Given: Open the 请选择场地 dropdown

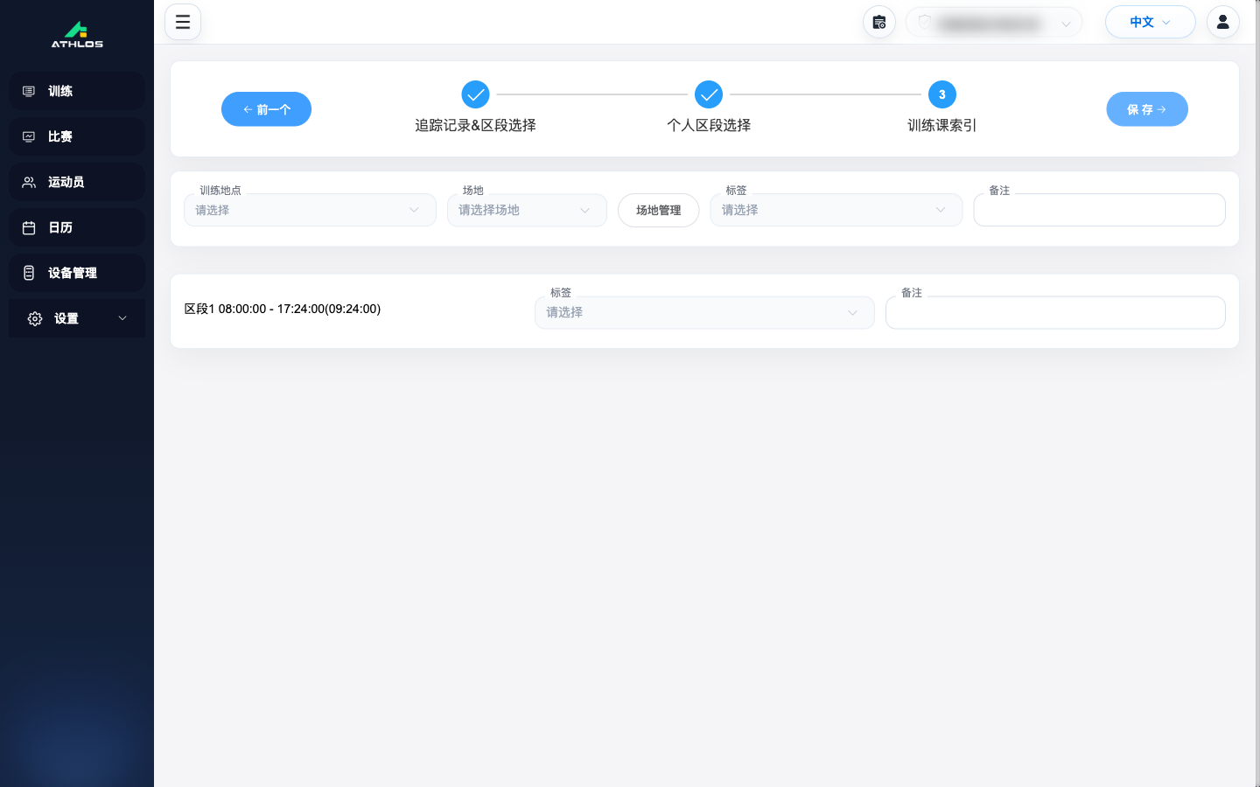Looking at the screenshot, I should pos(527,210).
